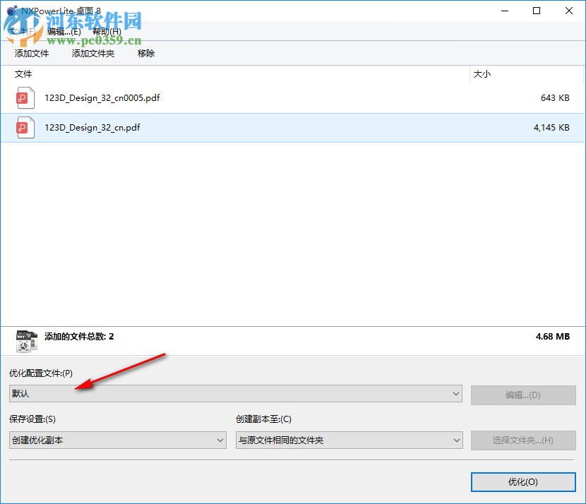Click the 选择文件夹...(H) button
Viewport: 586px width, 504px height.
click(x=522, y=440)
